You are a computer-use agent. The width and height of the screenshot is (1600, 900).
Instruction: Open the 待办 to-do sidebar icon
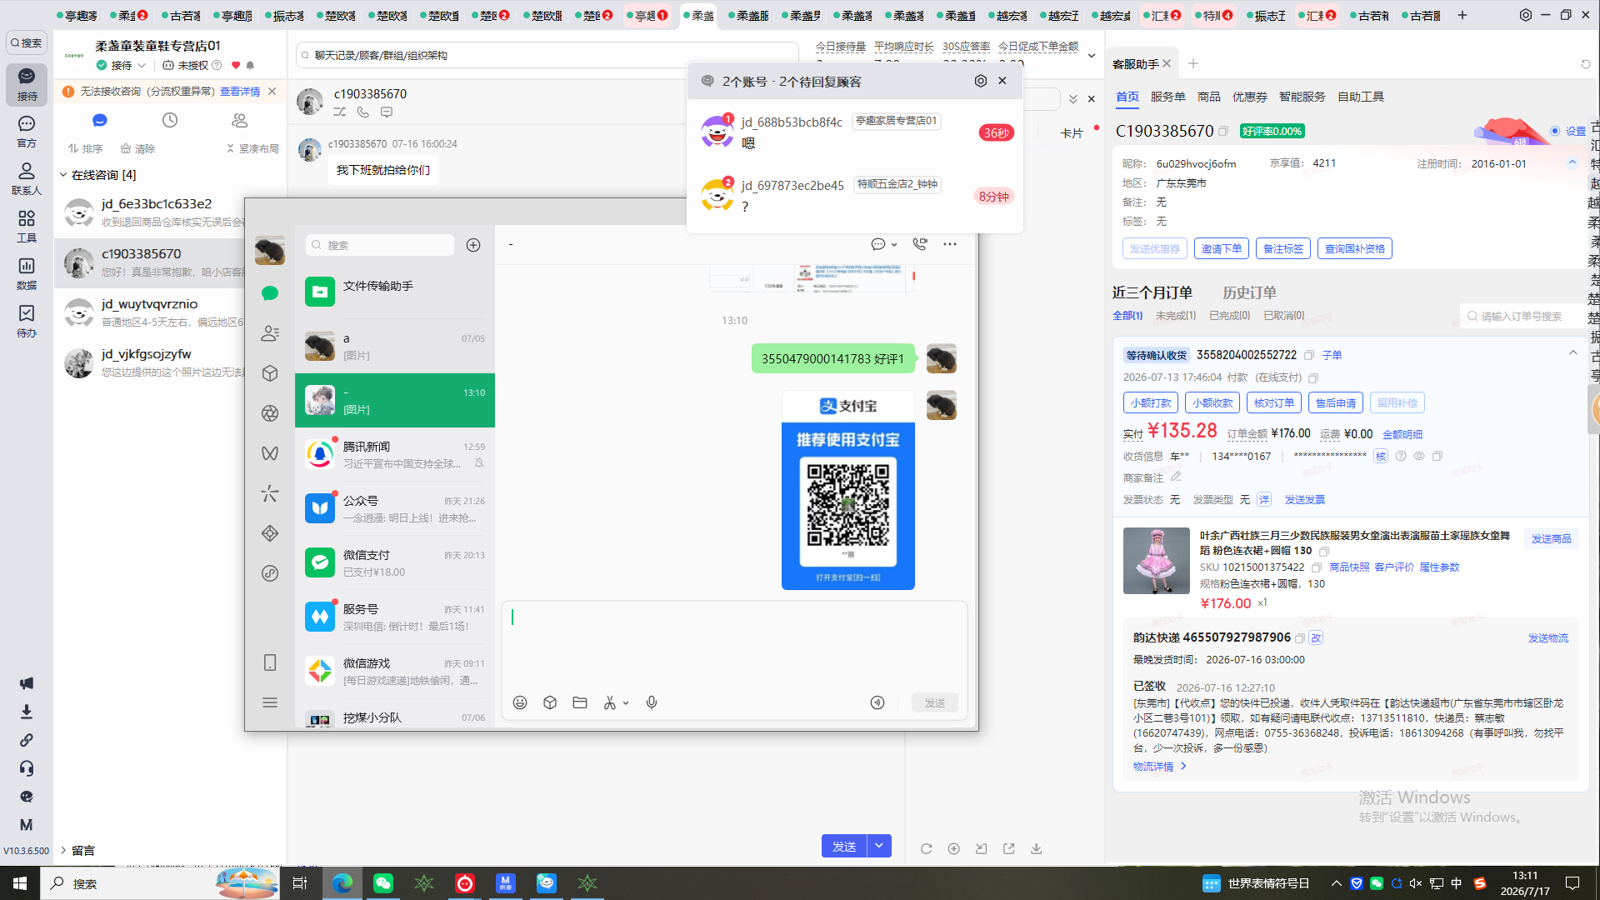(x=27, y=320)
